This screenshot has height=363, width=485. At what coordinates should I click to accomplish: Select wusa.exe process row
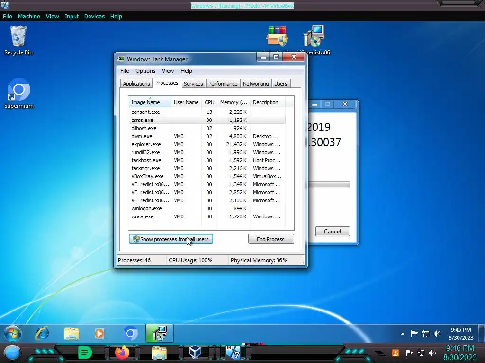[207, 216]
